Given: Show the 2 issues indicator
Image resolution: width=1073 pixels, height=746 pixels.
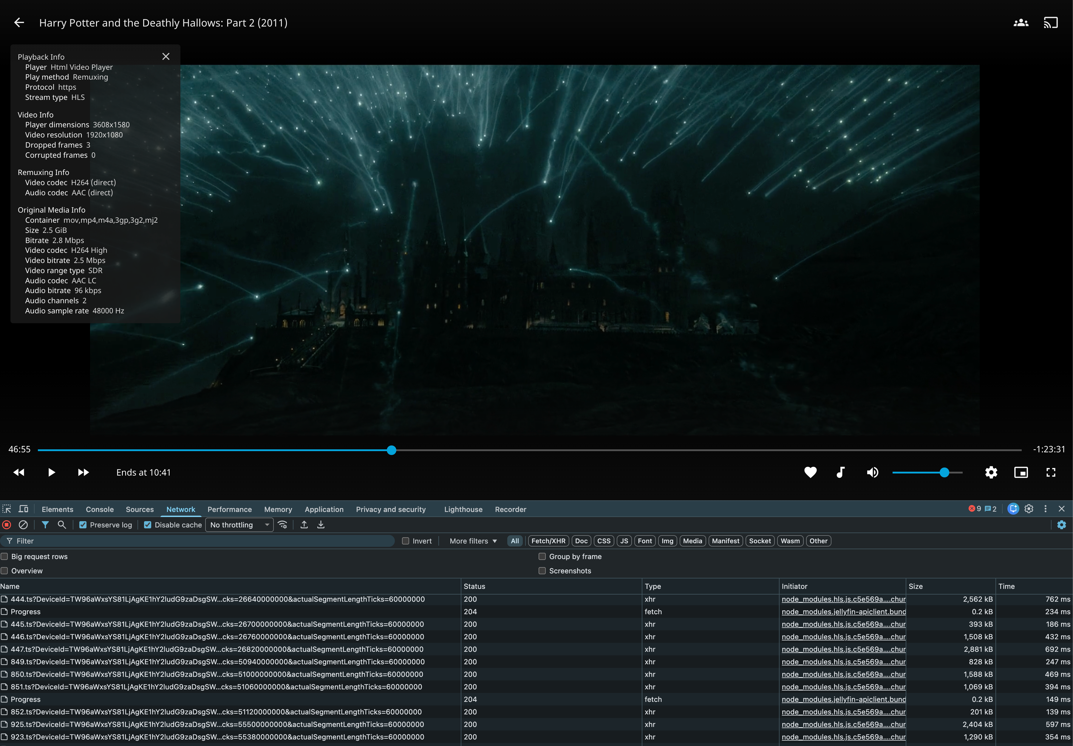Looking at the screenshot, I should 990,509.
